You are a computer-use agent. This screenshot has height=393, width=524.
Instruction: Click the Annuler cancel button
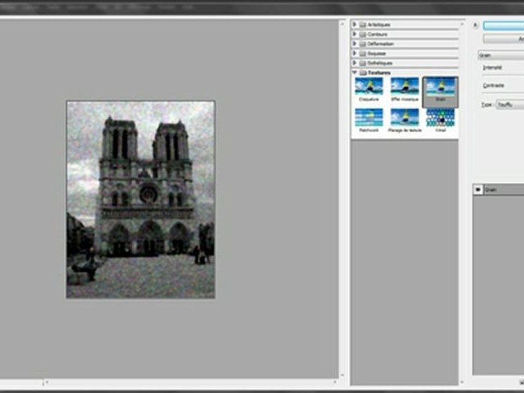point(504,39)
